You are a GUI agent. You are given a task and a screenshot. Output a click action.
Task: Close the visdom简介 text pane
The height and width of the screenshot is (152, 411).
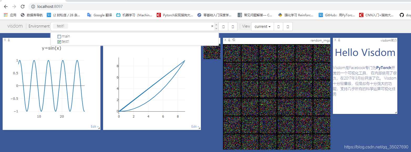(335, 40)
